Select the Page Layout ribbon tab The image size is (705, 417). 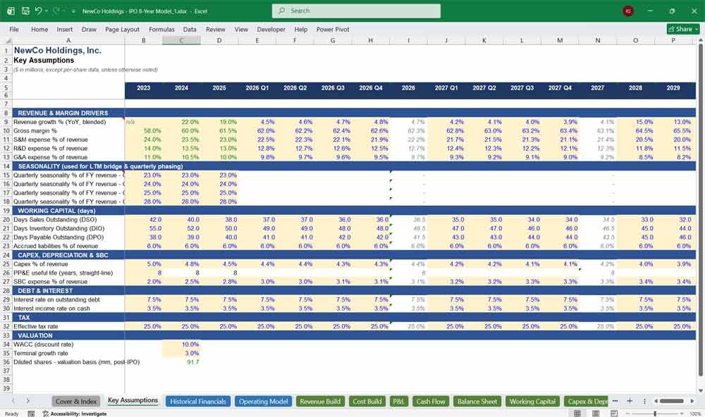[x=122, y=29]
